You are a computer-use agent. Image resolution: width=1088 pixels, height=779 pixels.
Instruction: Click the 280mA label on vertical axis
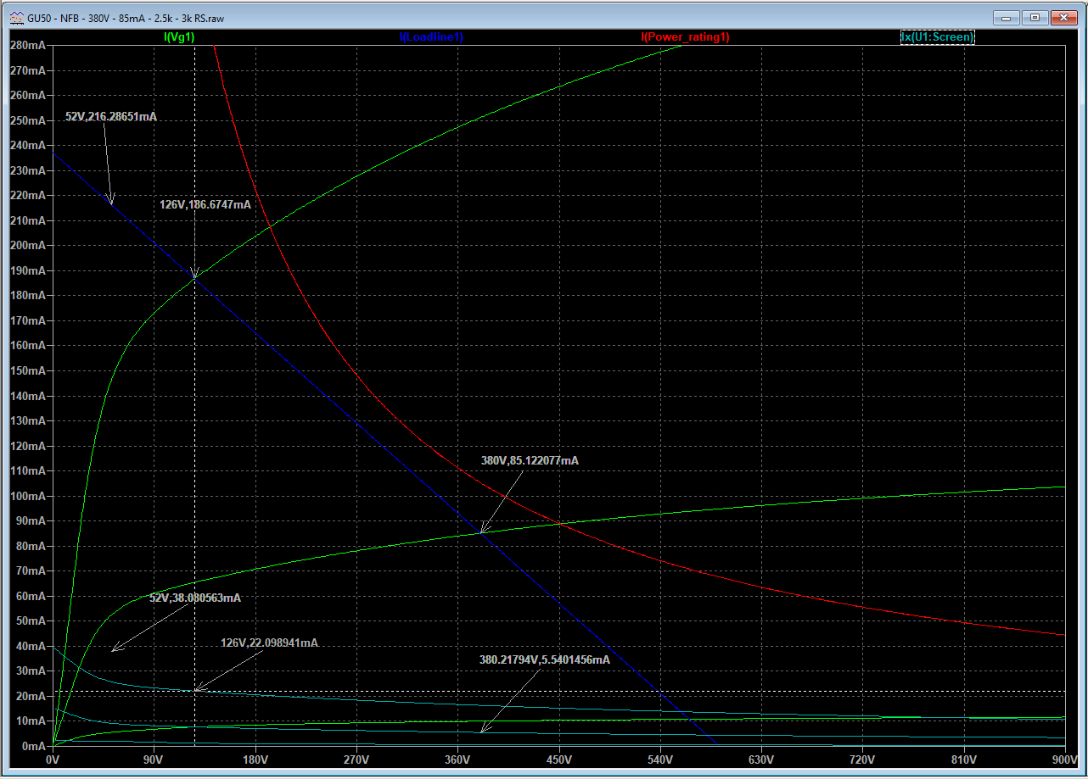pyautogui.click(x=27, y=45)
